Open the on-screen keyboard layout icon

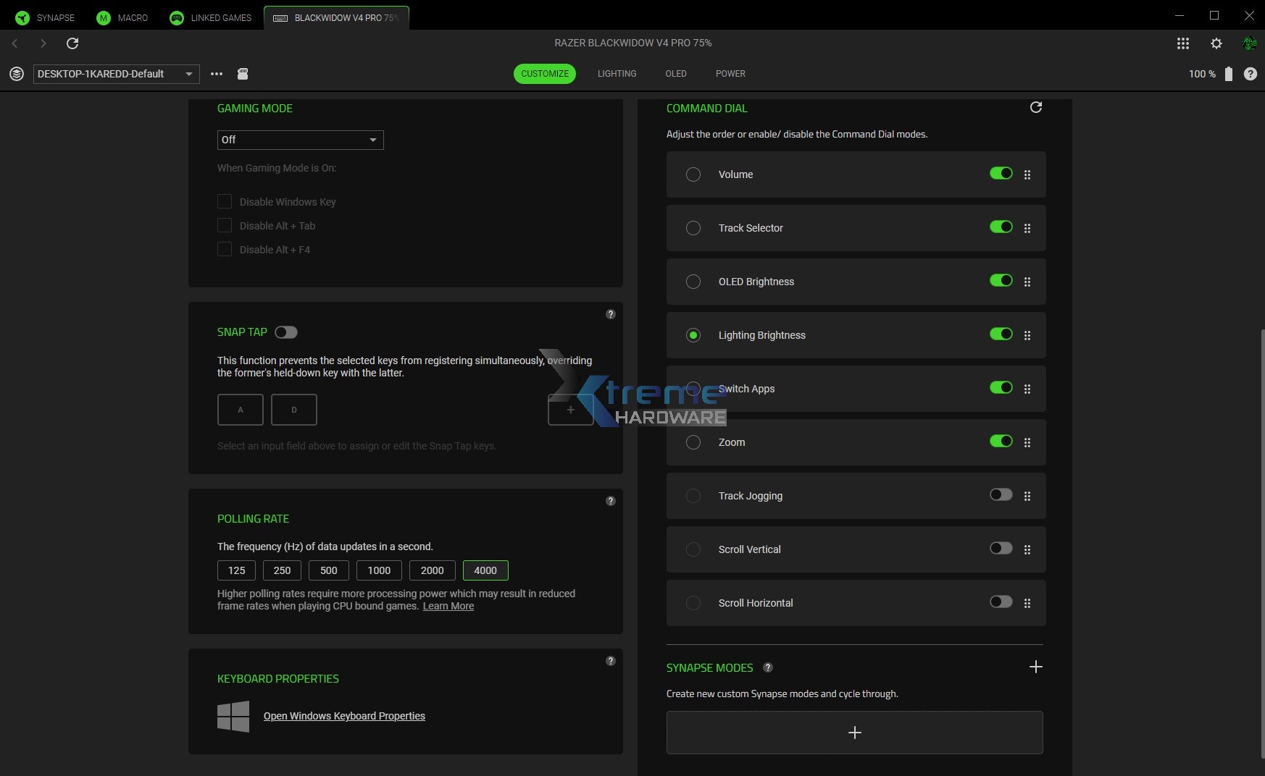243,74
